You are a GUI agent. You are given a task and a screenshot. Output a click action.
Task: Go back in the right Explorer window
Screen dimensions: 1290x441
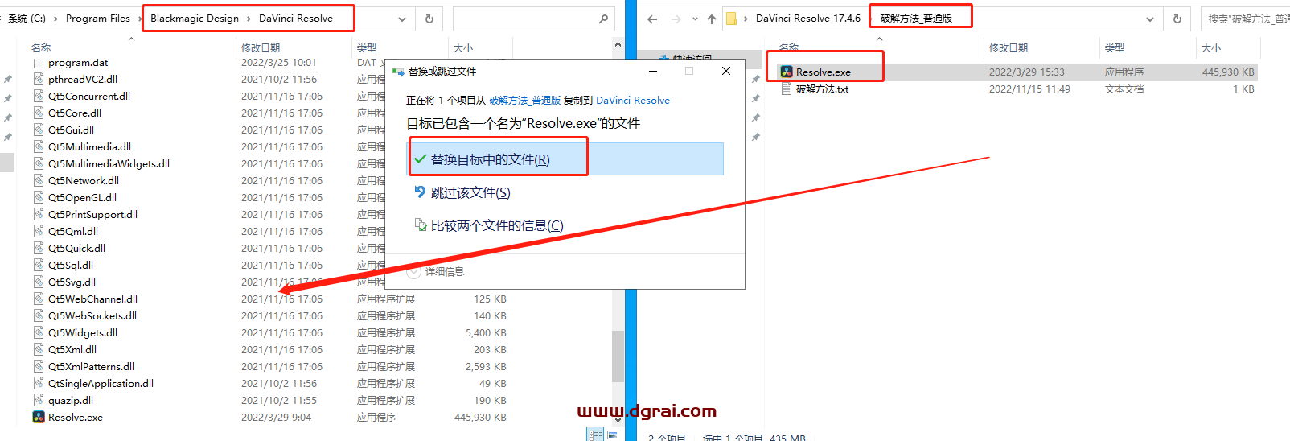point(652,19)
